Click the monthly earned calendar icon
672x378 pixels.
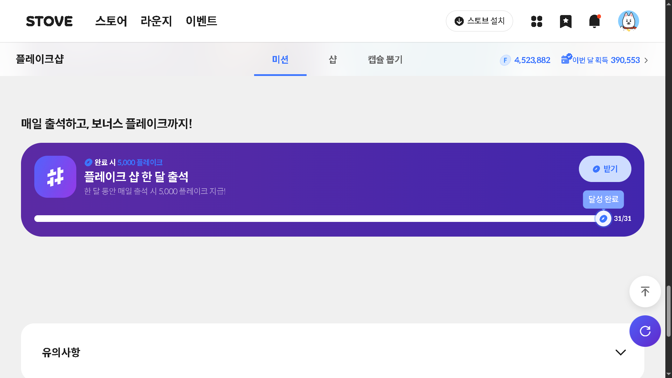click(x=566, y=59)
